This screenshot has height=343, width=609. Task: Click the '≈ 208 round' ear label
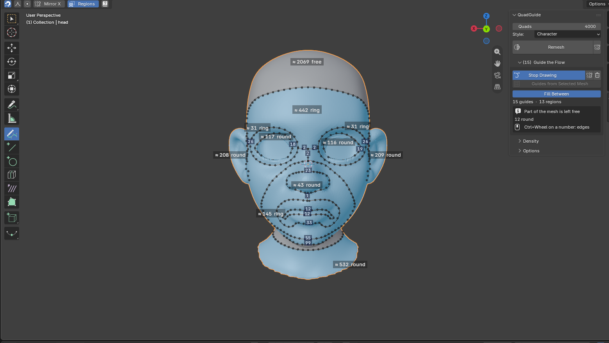230,155
